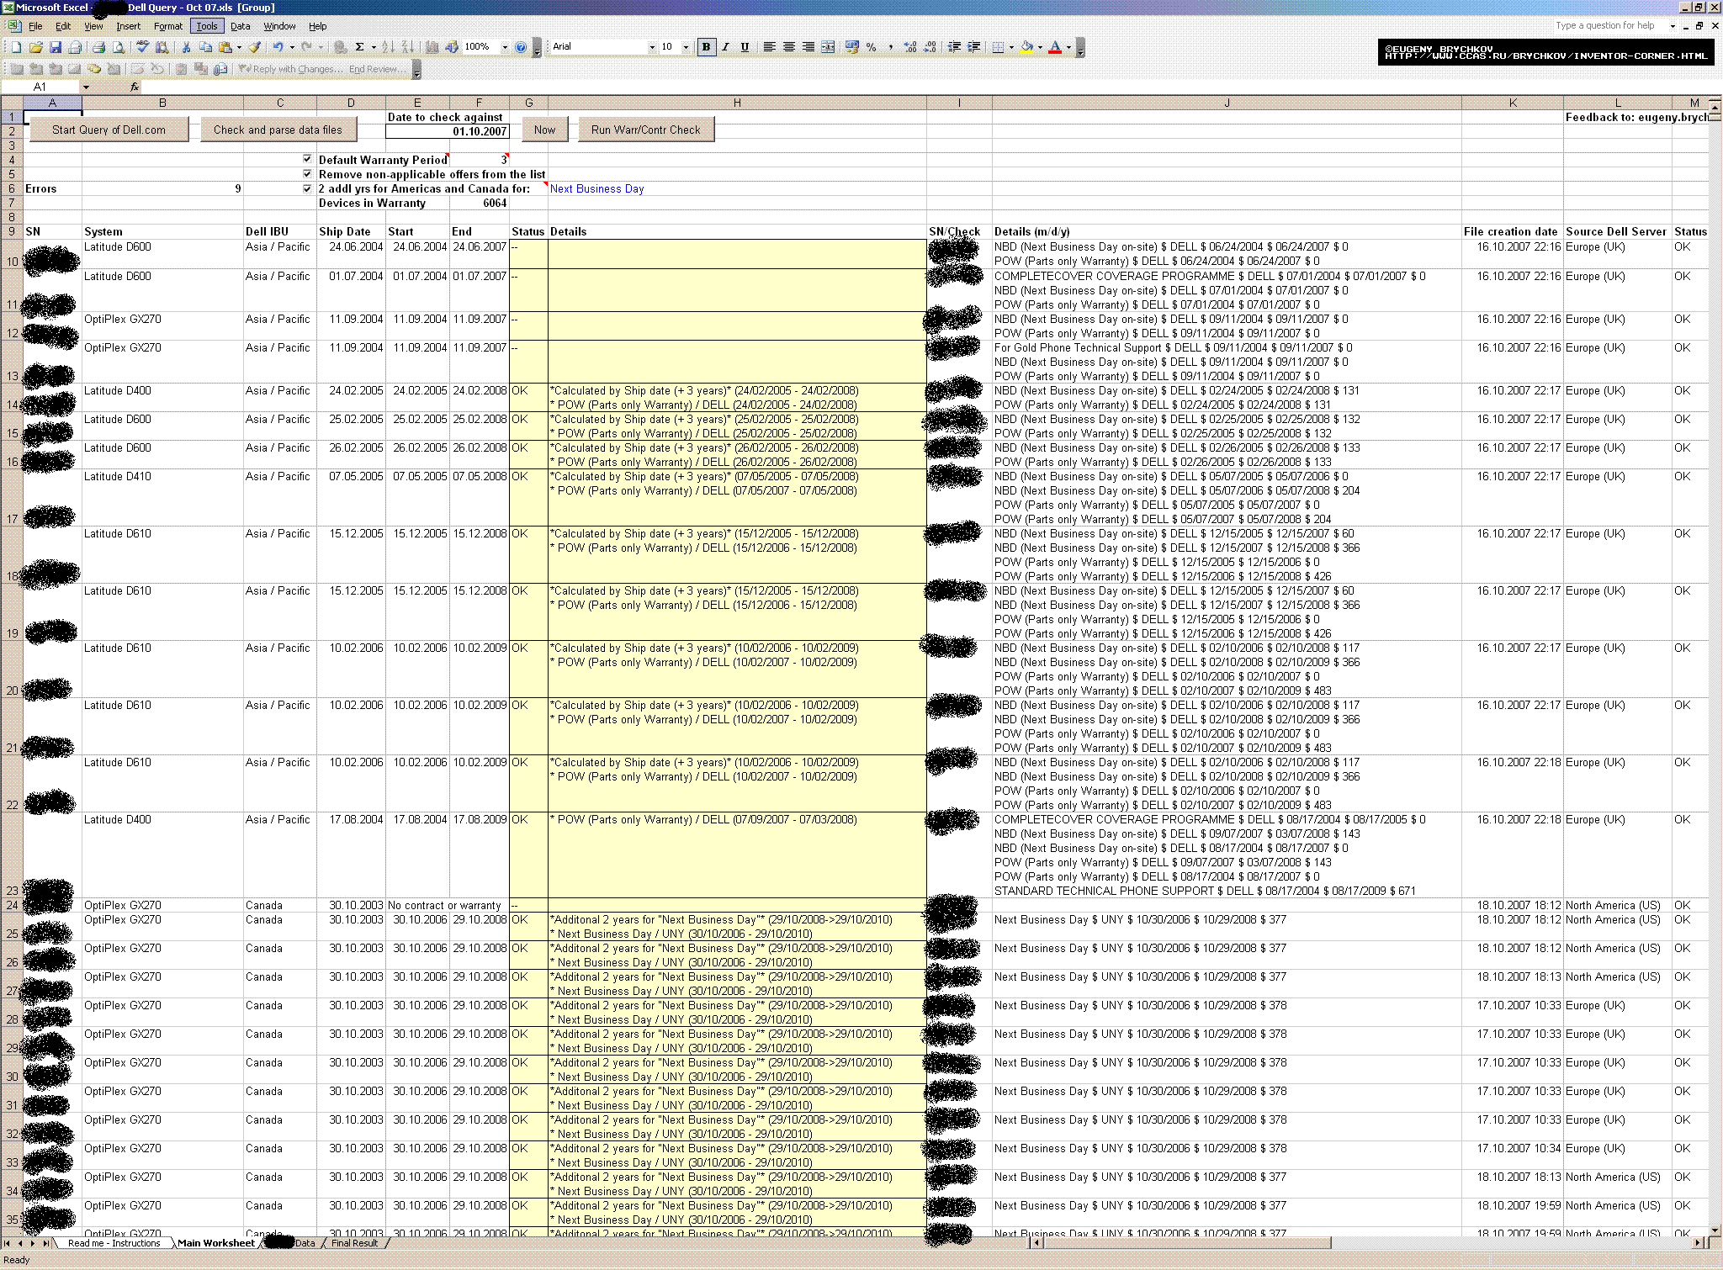Click Check and parse data files button
Viewport: 1723px width, 1270px height.
point(278,130)
